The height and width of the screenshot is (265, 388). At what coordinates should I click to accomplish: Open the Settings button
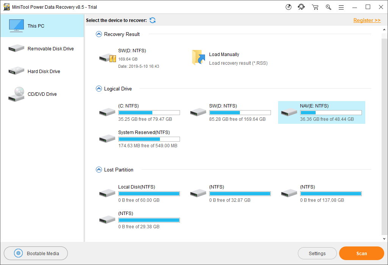[x=317, y=253]
